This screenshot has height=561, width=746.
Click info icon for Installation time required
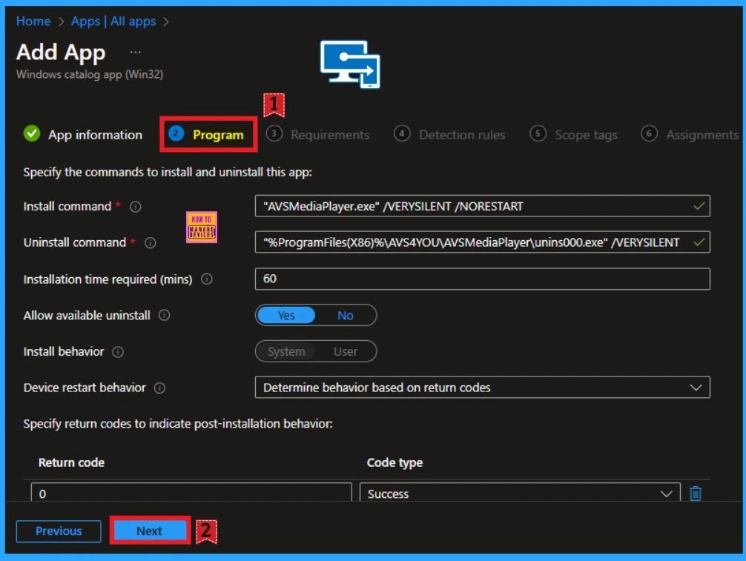pos(206,279)
